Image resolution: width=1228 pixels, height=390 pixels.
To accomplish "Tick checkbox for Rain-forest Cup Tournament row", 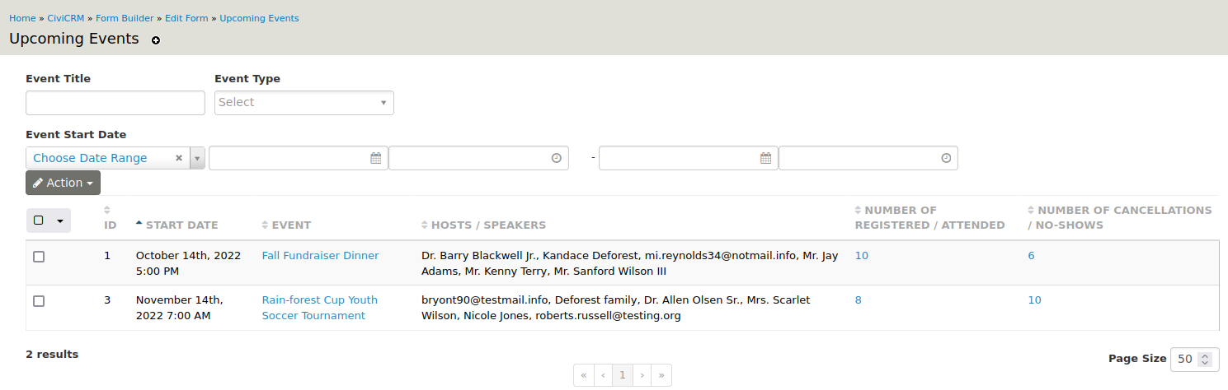I will click(x=39, y=301).
